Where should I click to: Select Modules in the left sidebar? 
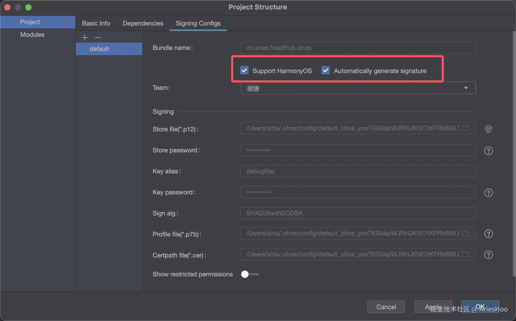coord(32,35)
